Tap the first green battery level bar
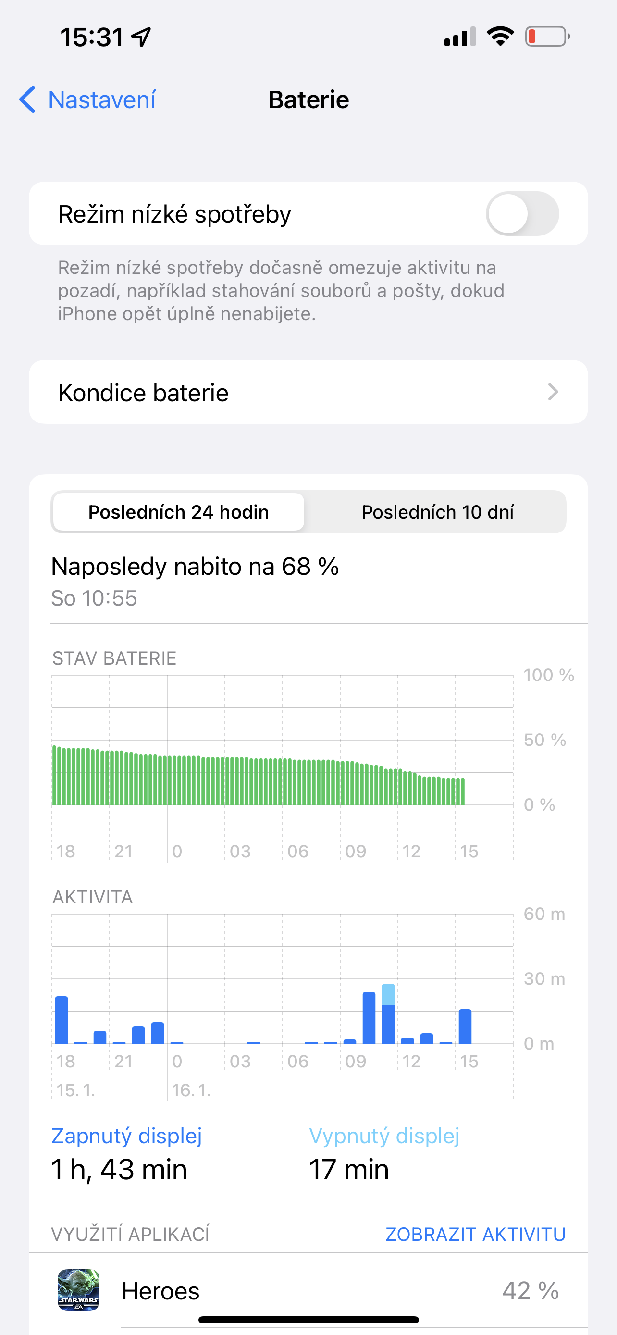 (54, 775)
